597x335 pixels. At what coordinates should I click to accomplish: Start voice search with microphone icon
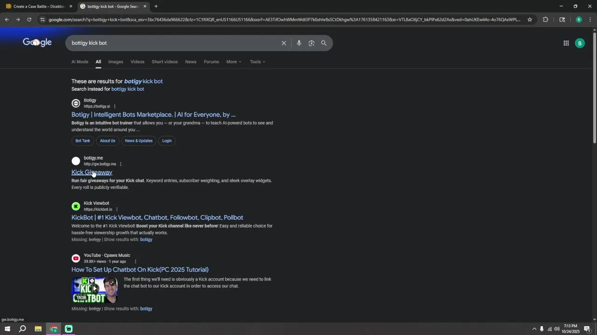pos(299,43)
